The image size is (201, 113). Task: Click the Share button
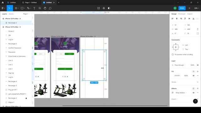point(182,8)
